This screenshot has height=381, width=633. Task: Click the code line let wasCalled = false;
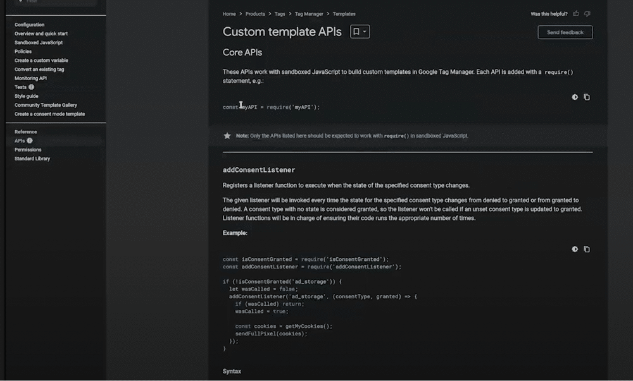(x=263, y=289)
